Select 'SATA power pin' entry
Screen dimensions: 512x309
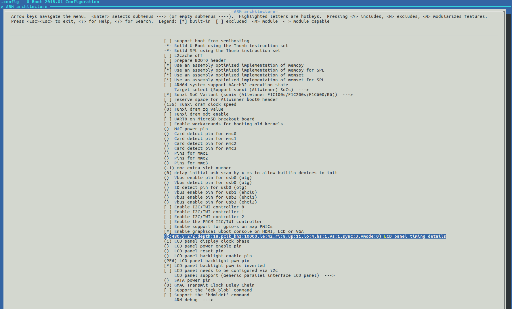pyautogui.click(x=187, y=280)
